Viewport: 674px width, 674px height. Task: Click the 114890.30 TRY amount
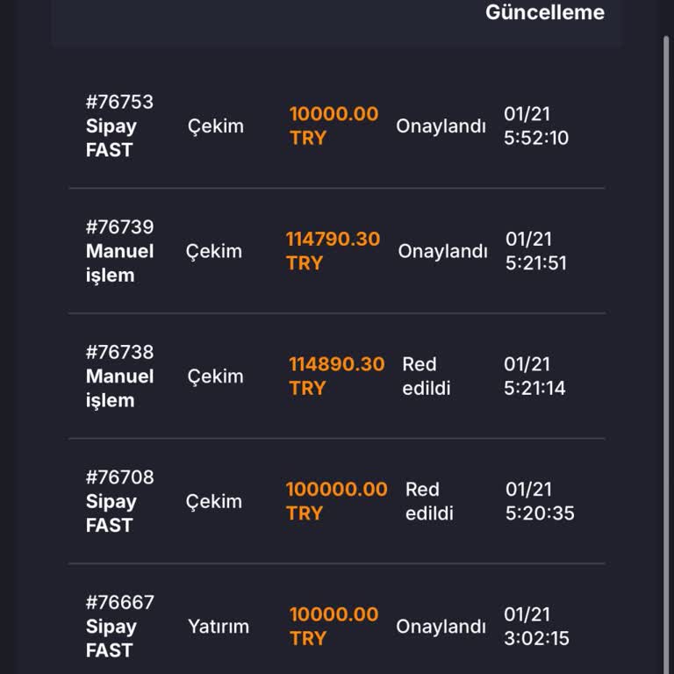coord(336,376)
